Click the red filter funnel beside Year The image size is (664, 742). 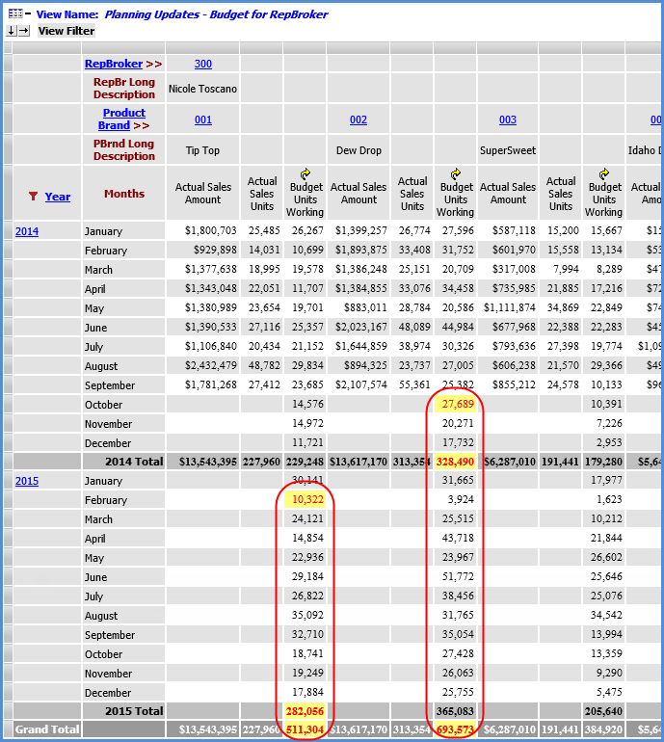[x=33, y=197]
